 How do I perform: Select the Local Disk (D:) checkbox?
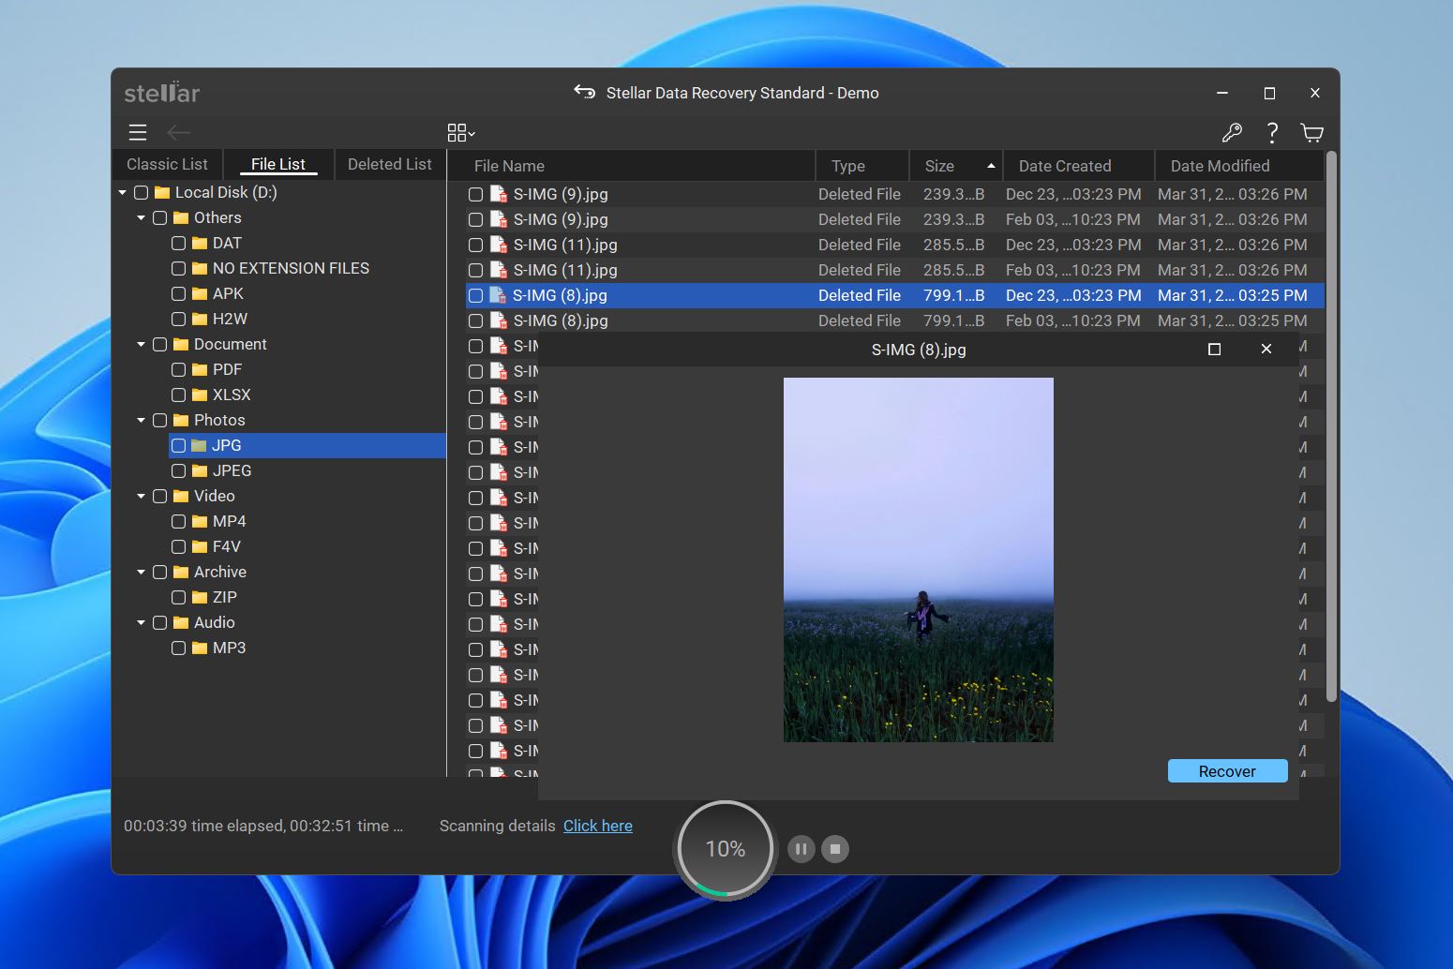pos(142,192)
